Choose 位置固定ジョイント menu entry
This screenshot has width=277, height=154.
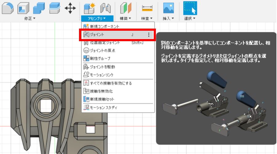[x=118, y=43]
